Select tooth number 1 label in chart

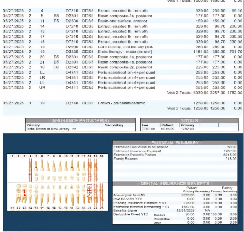[x=12, y=156]
